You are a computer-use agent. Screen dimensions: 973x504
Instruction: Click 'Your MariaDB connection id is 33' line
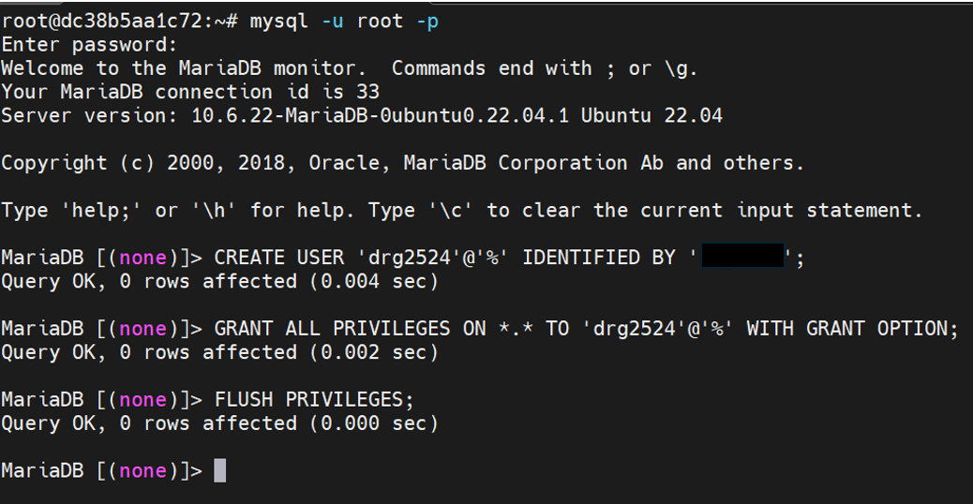pos(190,93)
